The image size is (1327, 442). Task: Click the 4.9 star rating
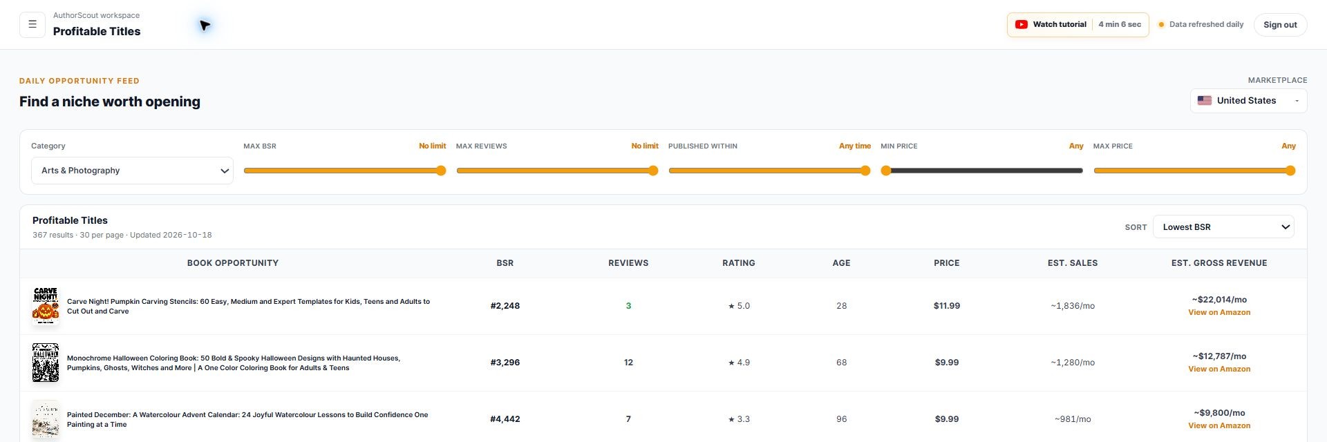coord(739,363)
